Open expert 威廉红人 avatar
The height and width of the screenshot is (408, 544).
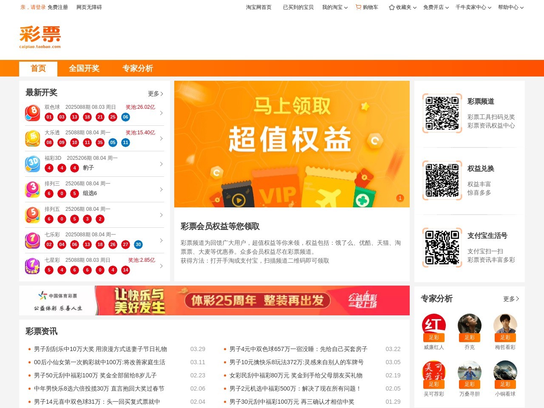pos(433,326)
